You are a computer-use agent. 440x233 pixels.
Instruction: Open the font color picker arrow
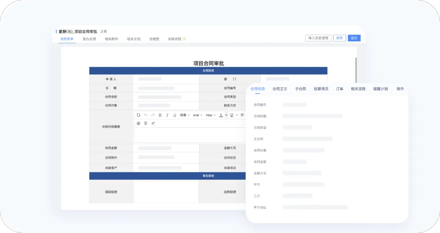(x=226, y=115)
